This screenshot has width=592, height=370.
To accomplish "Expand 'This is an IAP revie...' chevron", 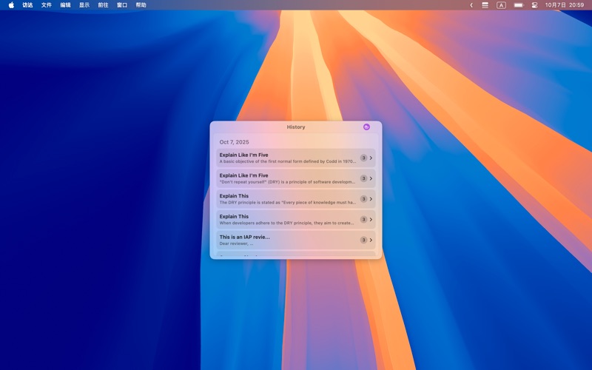I will click(371, 240).
